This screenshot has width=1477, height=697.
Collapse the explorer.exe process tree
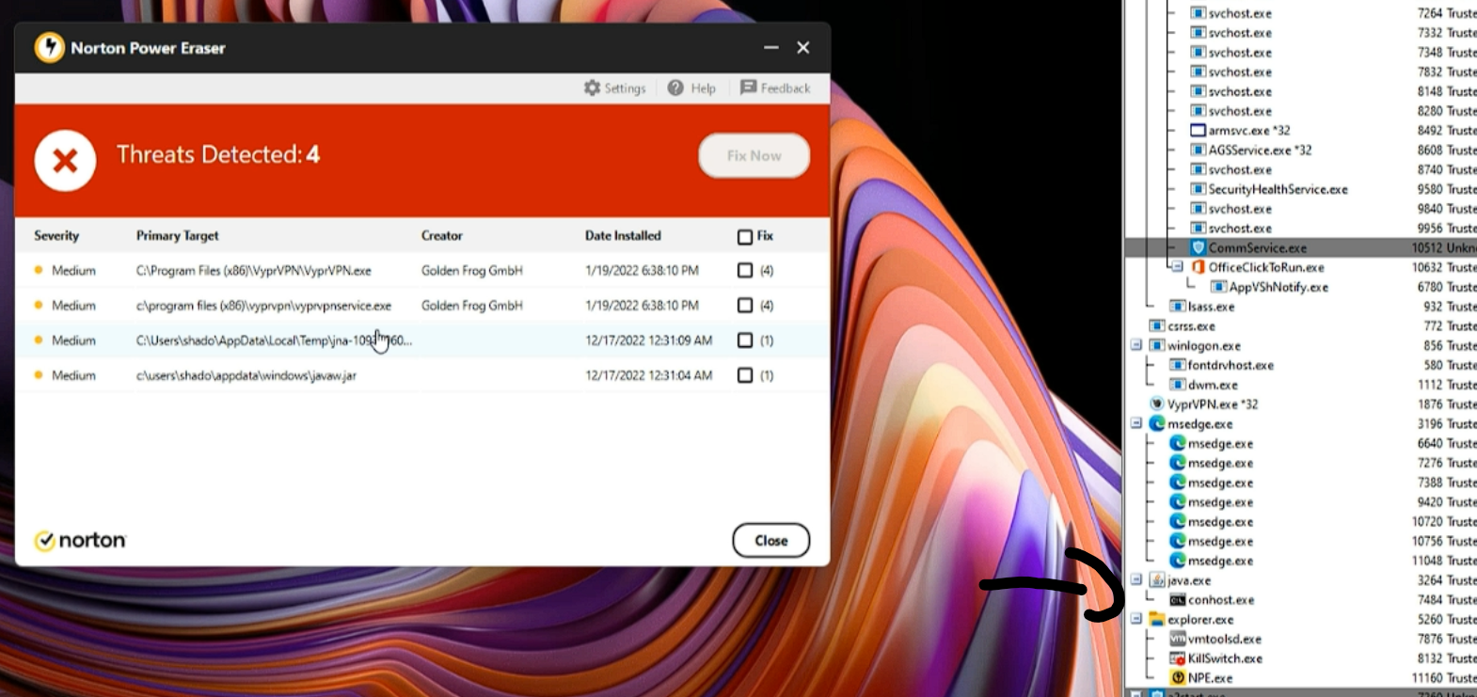pyautogui.click(x=1136, y=620)
